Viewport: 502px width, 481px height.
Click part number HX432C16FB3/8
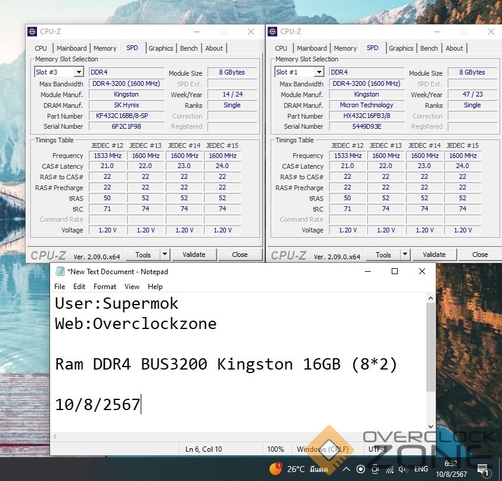pyautogui.click(x=367, y=116)
